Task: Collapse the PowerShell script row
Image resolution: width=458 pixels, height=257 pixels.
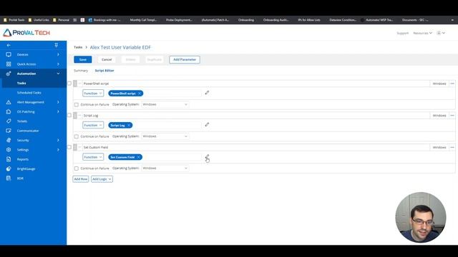Action: coord(79,84)
